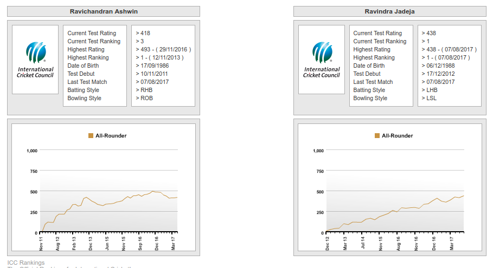Click Ashwin's Bowling Style label
Viewport: 493px width, 268px height.
tap(84, 99)
